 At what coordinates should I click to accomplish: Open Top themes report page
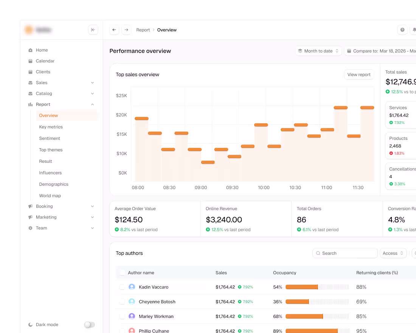[x=51, y=150]
